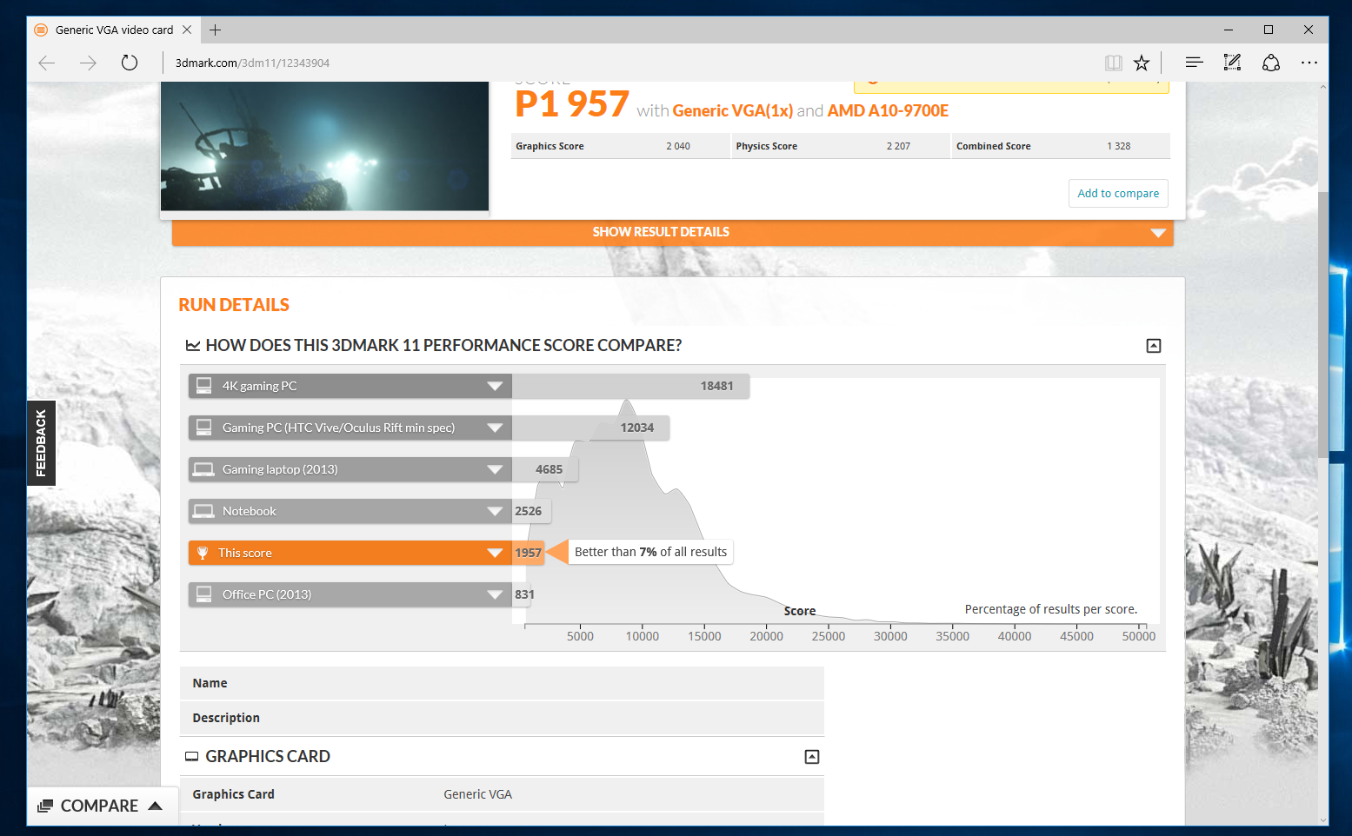This screenshot has width=1352, height=836.
Task: Click the benchmark scene thumbnail
Action: (324, 146)
